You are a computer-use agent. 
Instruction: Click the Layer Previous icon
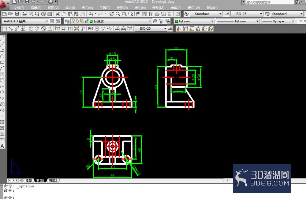tap(161, 21)
